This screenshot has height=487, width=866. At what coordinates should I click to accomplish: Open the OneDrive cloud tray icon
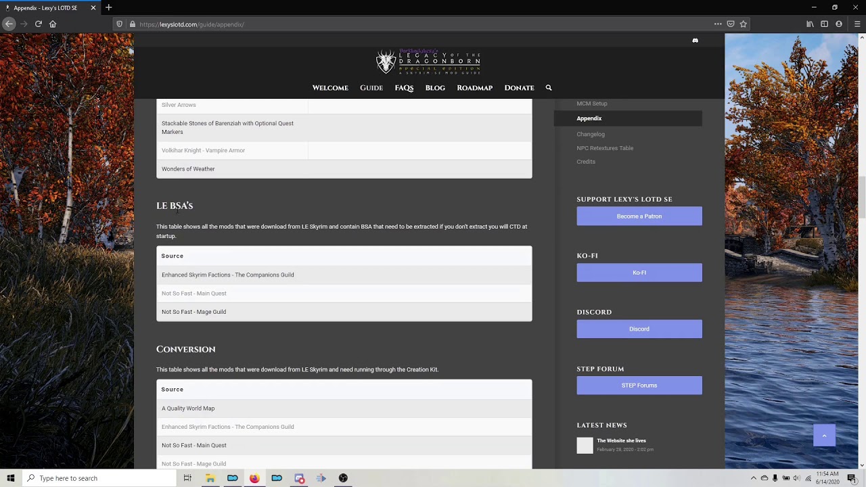point(765,478)
